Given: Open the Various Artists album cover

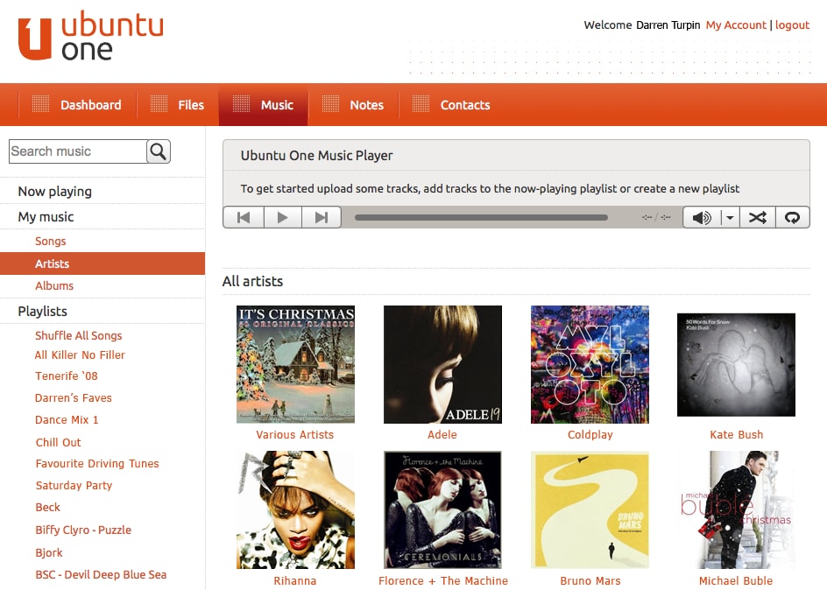Looking at the screenshot, I should click(295, 364).
